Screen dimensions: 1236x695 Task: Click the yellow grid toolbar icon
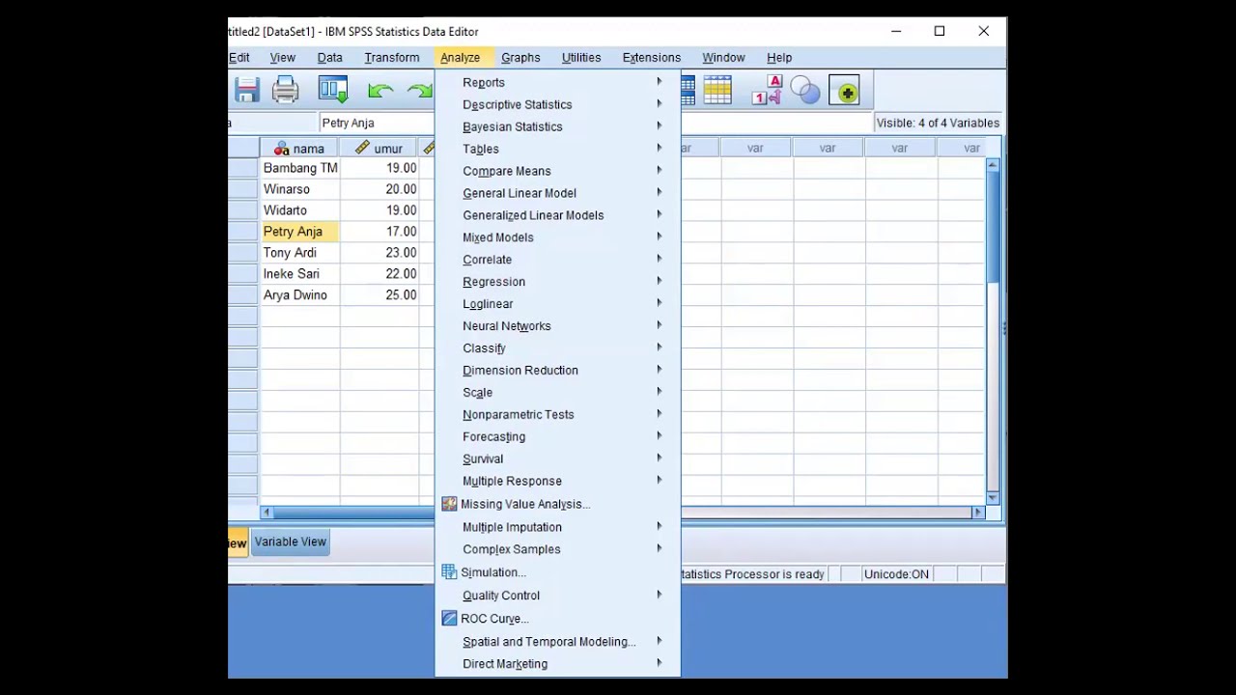[717, 91]
